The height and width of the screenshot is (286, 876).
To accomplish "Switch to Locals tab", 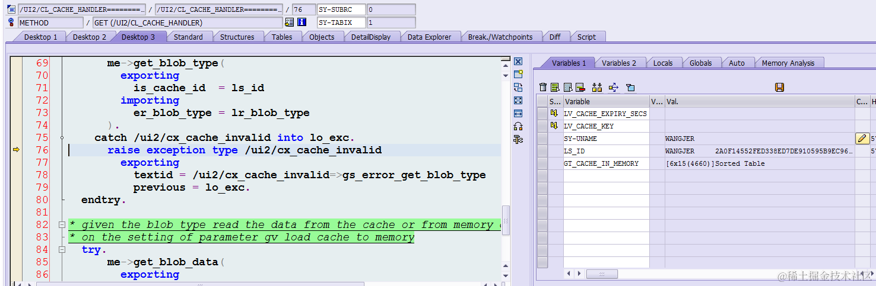I will coord(663,63).
